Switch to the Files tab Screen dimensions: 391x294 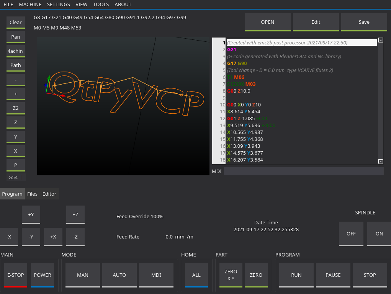(32, 194)
